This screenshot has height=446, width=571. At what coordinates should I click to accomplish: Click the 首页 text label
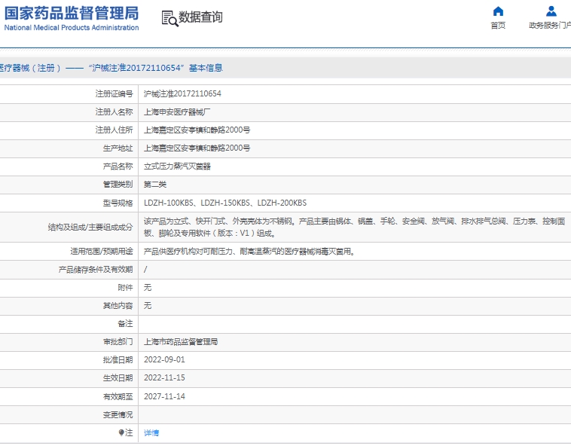pos(498,25)
